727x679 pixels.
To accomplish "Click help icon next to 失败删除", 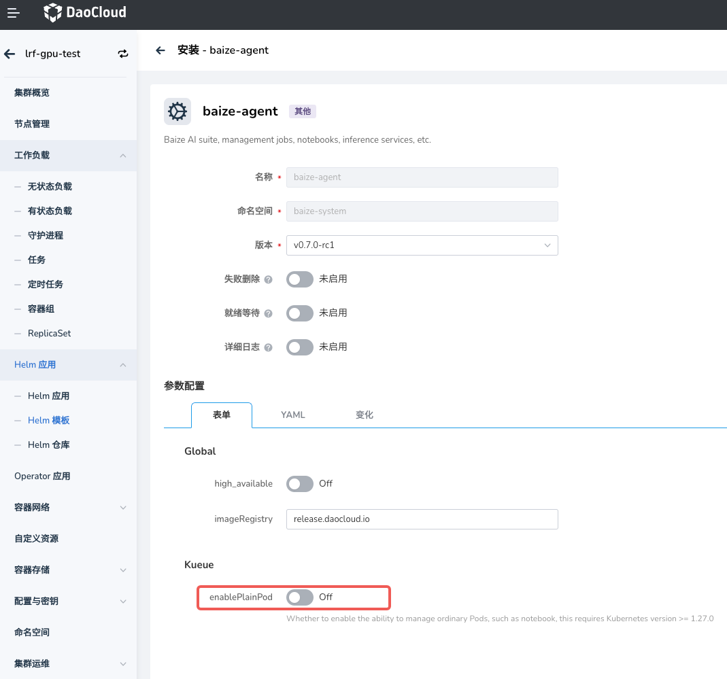I will pyautogui.click(x=268, y=279).
